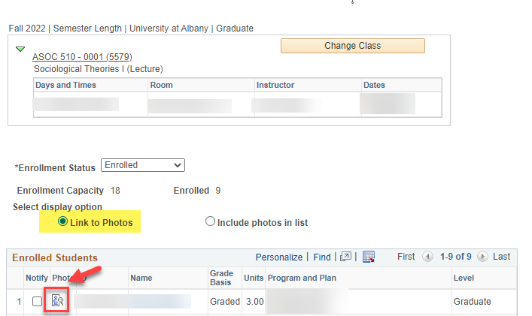Image resolution: width=532 pixels, height=316 pixels.
Task: Select the Link to Photos option
Action: click(x=63, y=222)
